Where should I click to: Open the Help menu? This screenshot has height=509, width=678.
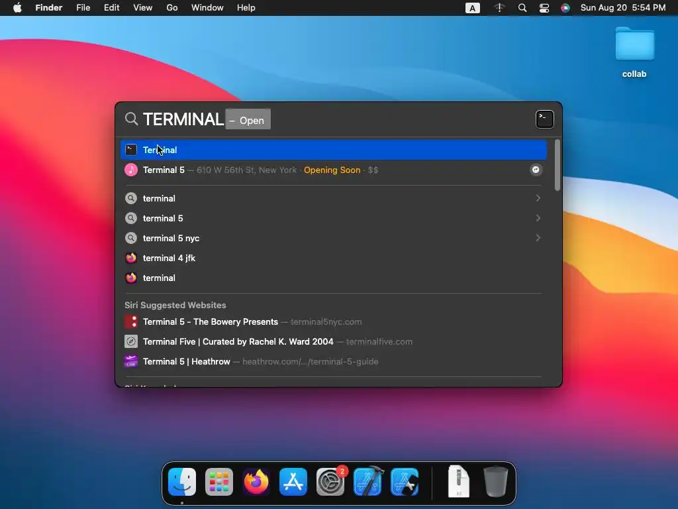246,8
